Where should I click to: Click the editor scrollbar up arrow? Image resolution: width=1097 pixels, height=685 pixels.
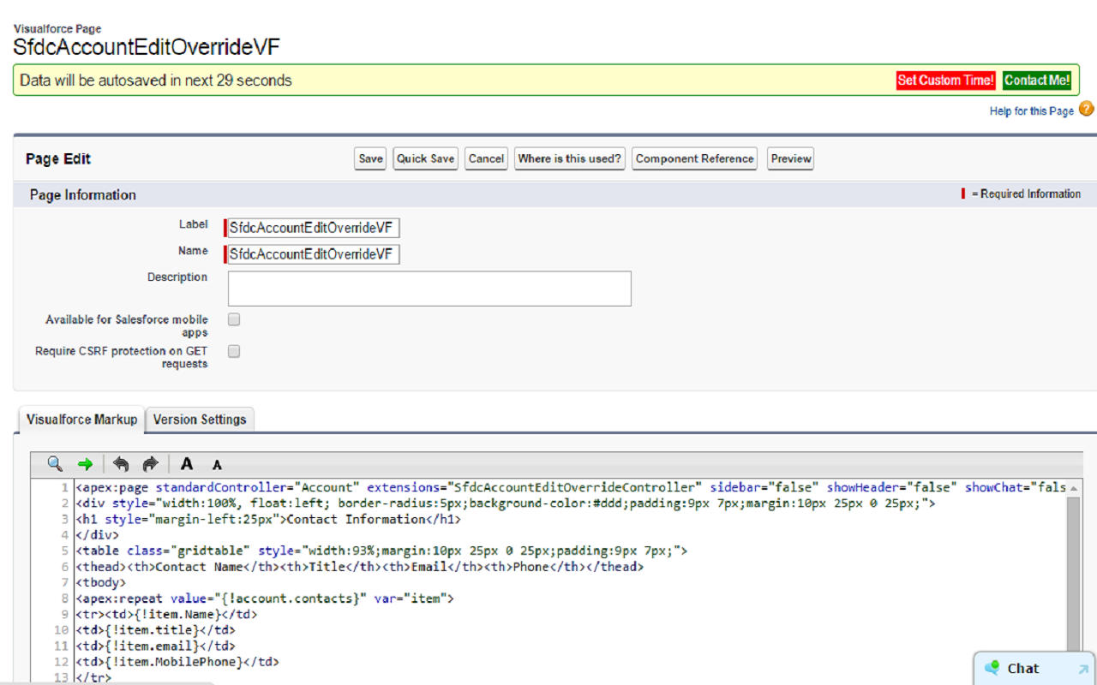(1073, 488)
